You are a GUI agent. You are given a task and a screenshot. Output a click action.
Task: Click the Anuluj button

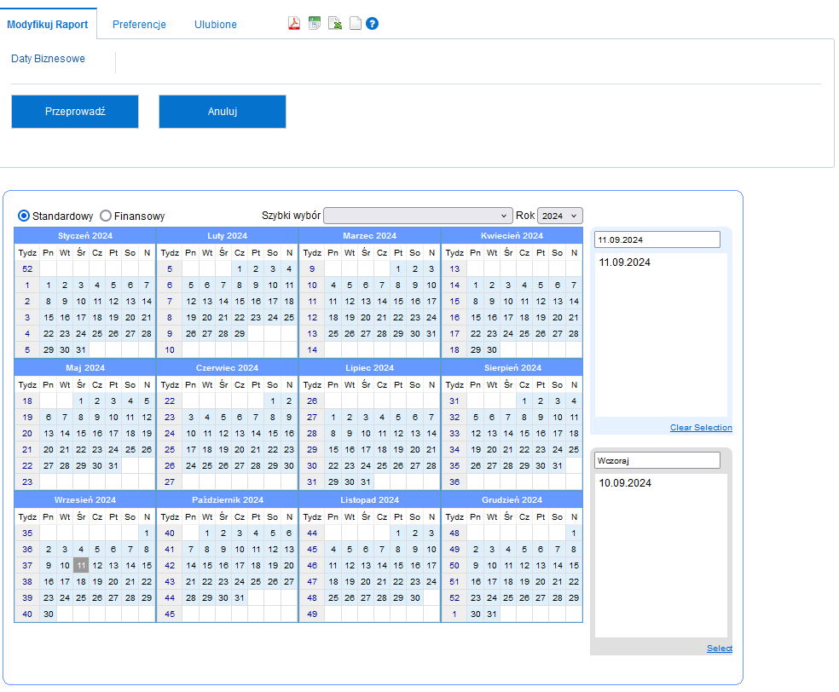pos(223,112)
